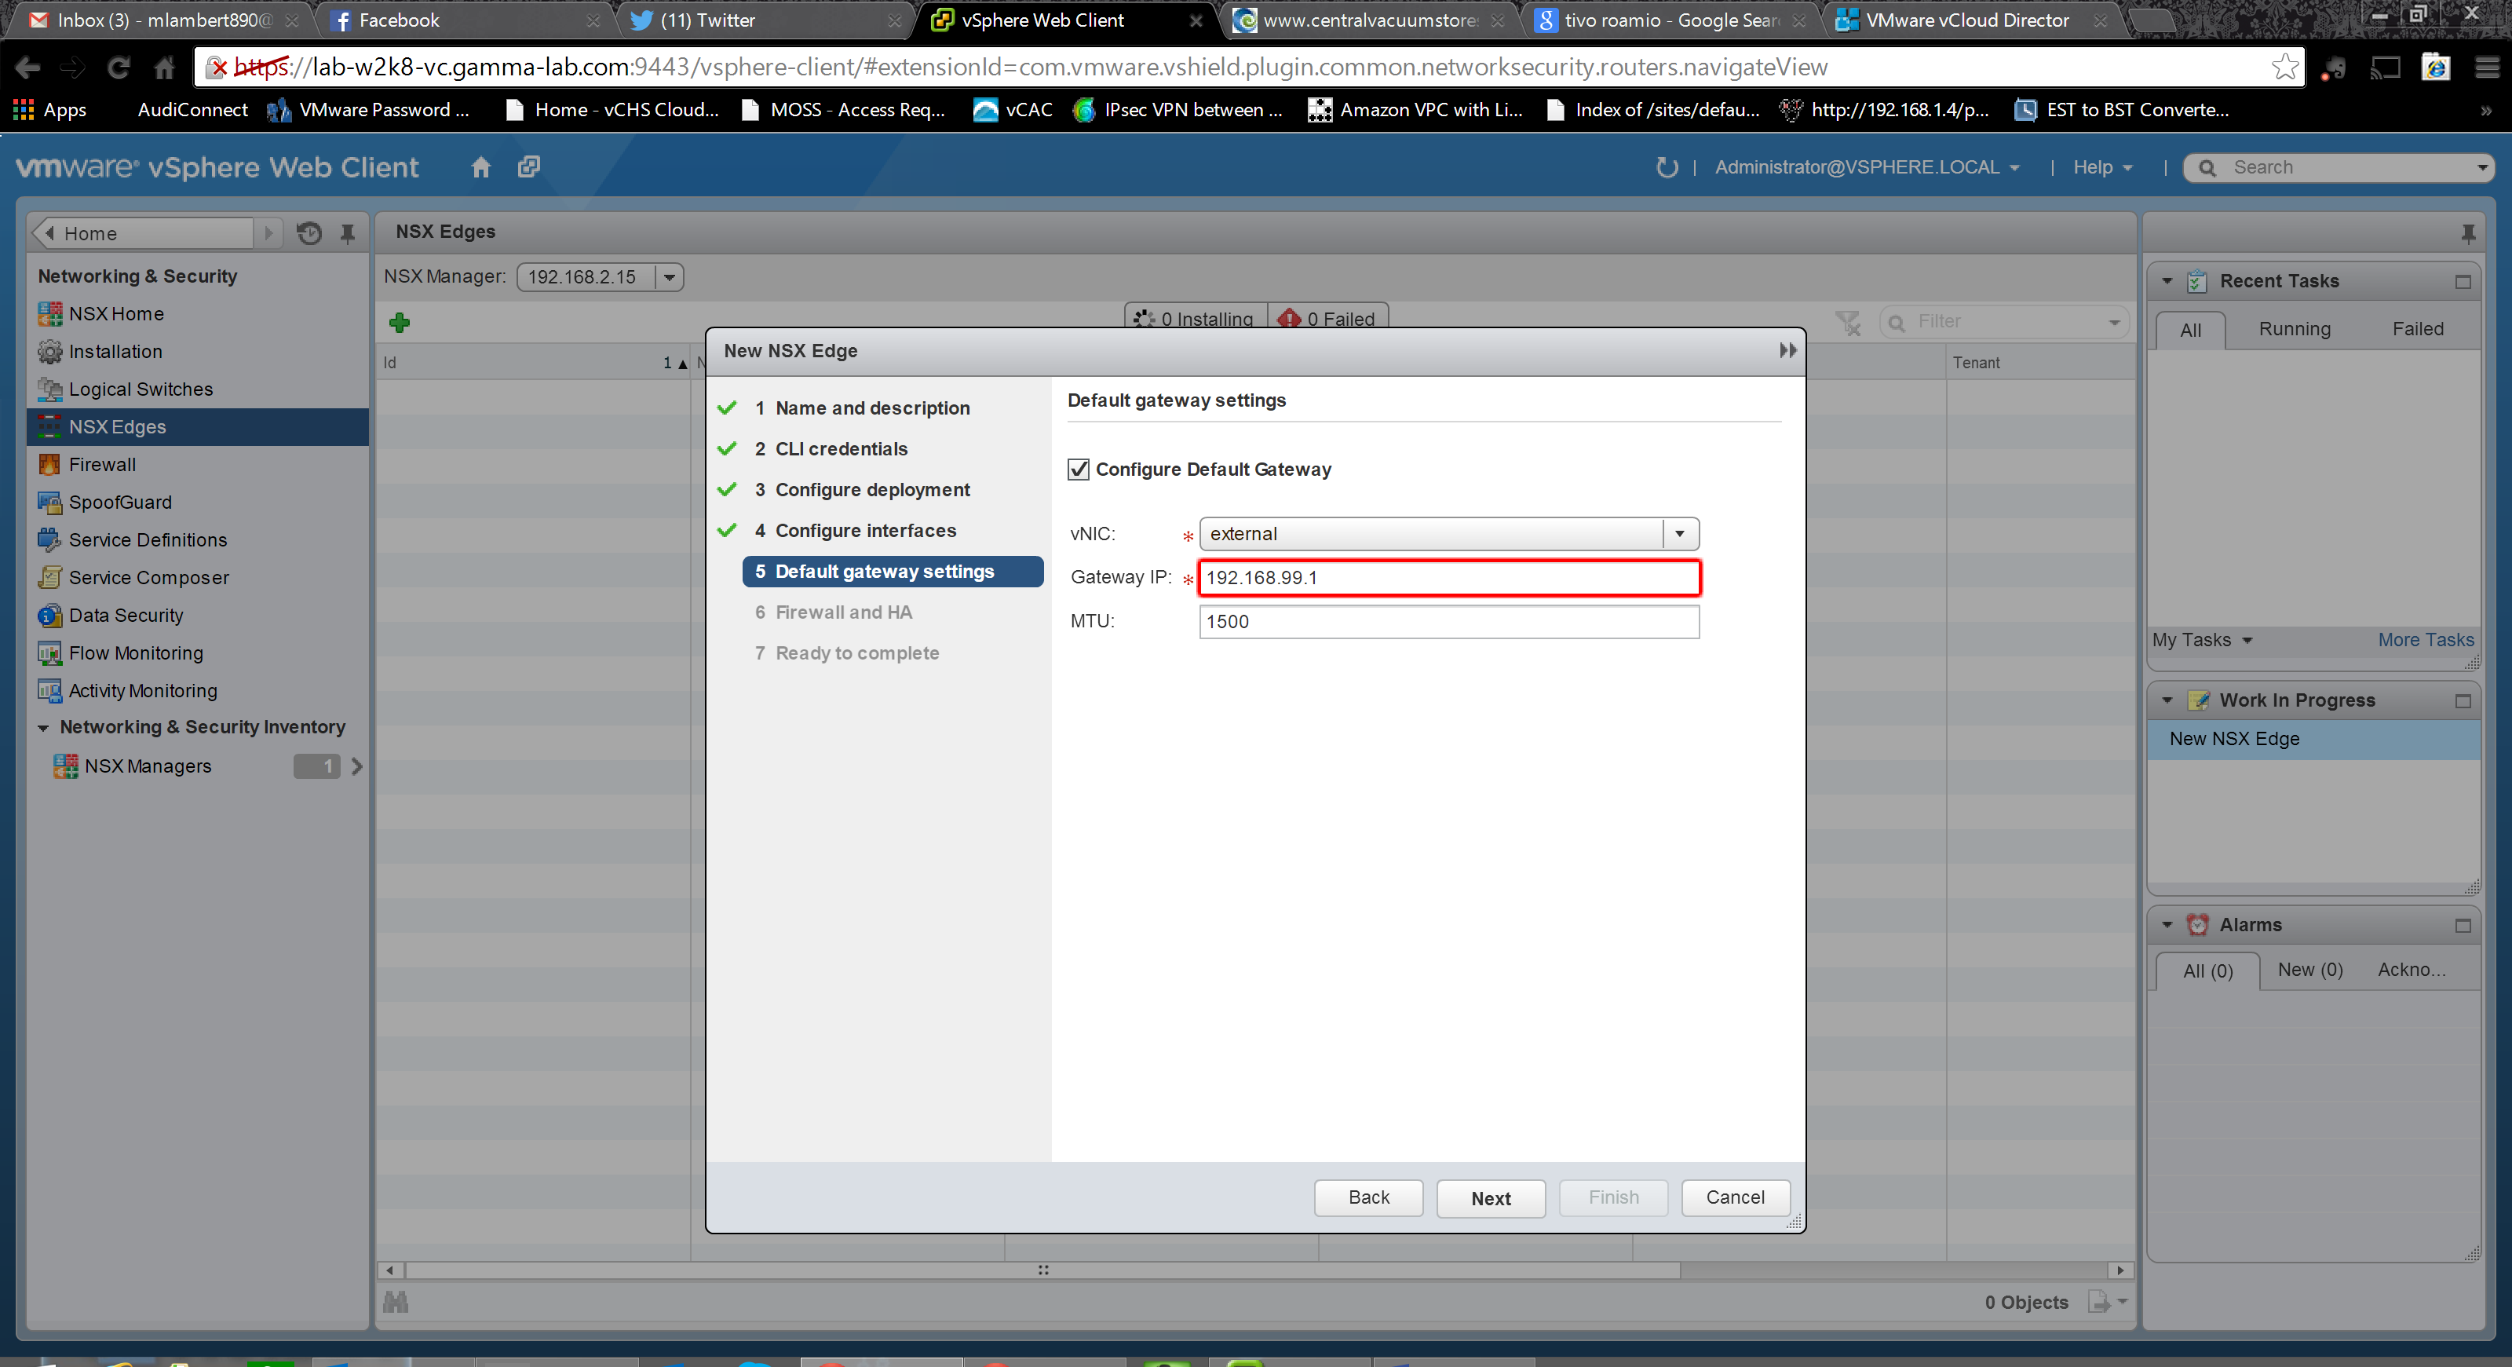Uncheck Configure Default Gateway checkbox

[x=1079, y=469]
